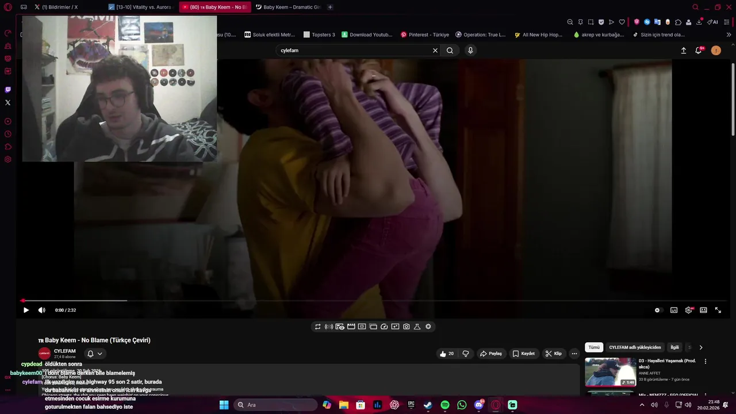Open Topsters 3 bookmark

[319, 34]
